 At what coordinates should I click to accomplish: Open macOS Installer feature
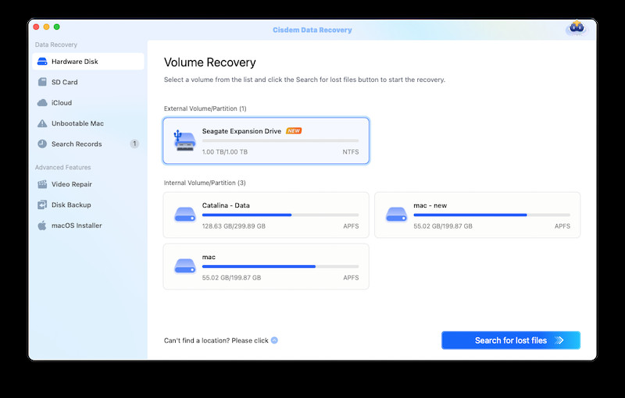coord(88,226)
